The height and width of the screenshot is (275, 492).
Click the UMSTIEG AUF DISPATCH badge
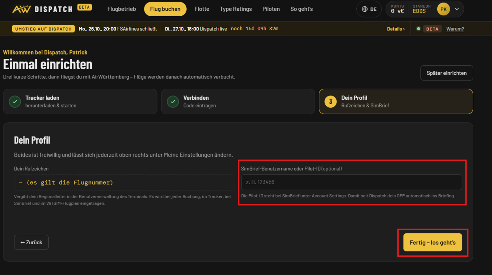(x=43, y=29)
